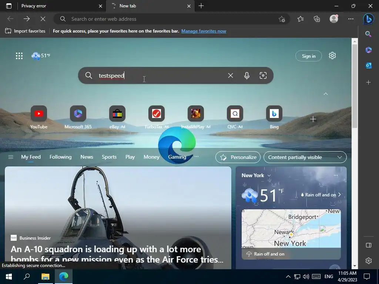Open the A-10 squadron news story
Image resolution: width=379 pixels, height=284 pixels.
click(118, 218)
